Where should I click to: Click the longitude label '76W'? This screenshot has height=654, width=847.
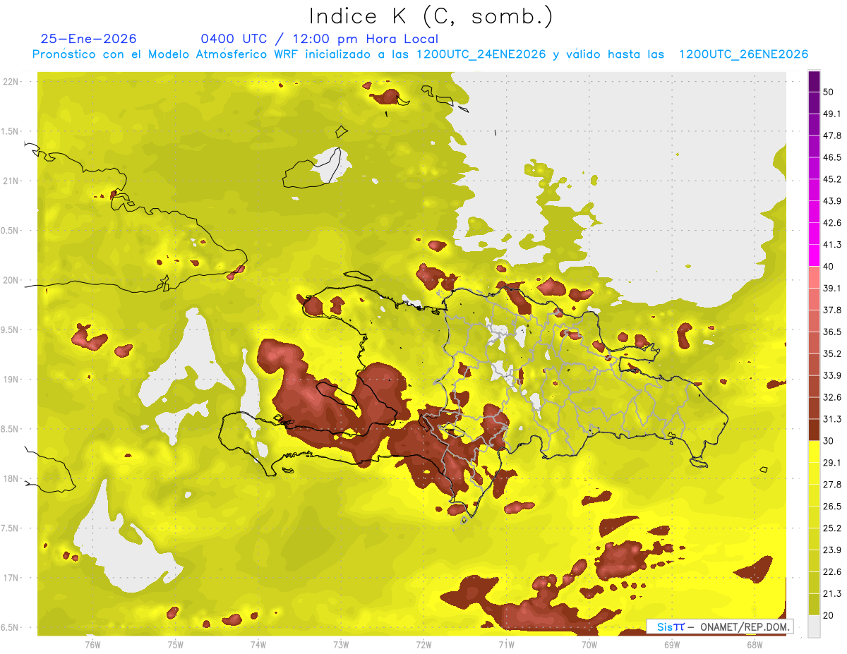[x=92, y=643]
